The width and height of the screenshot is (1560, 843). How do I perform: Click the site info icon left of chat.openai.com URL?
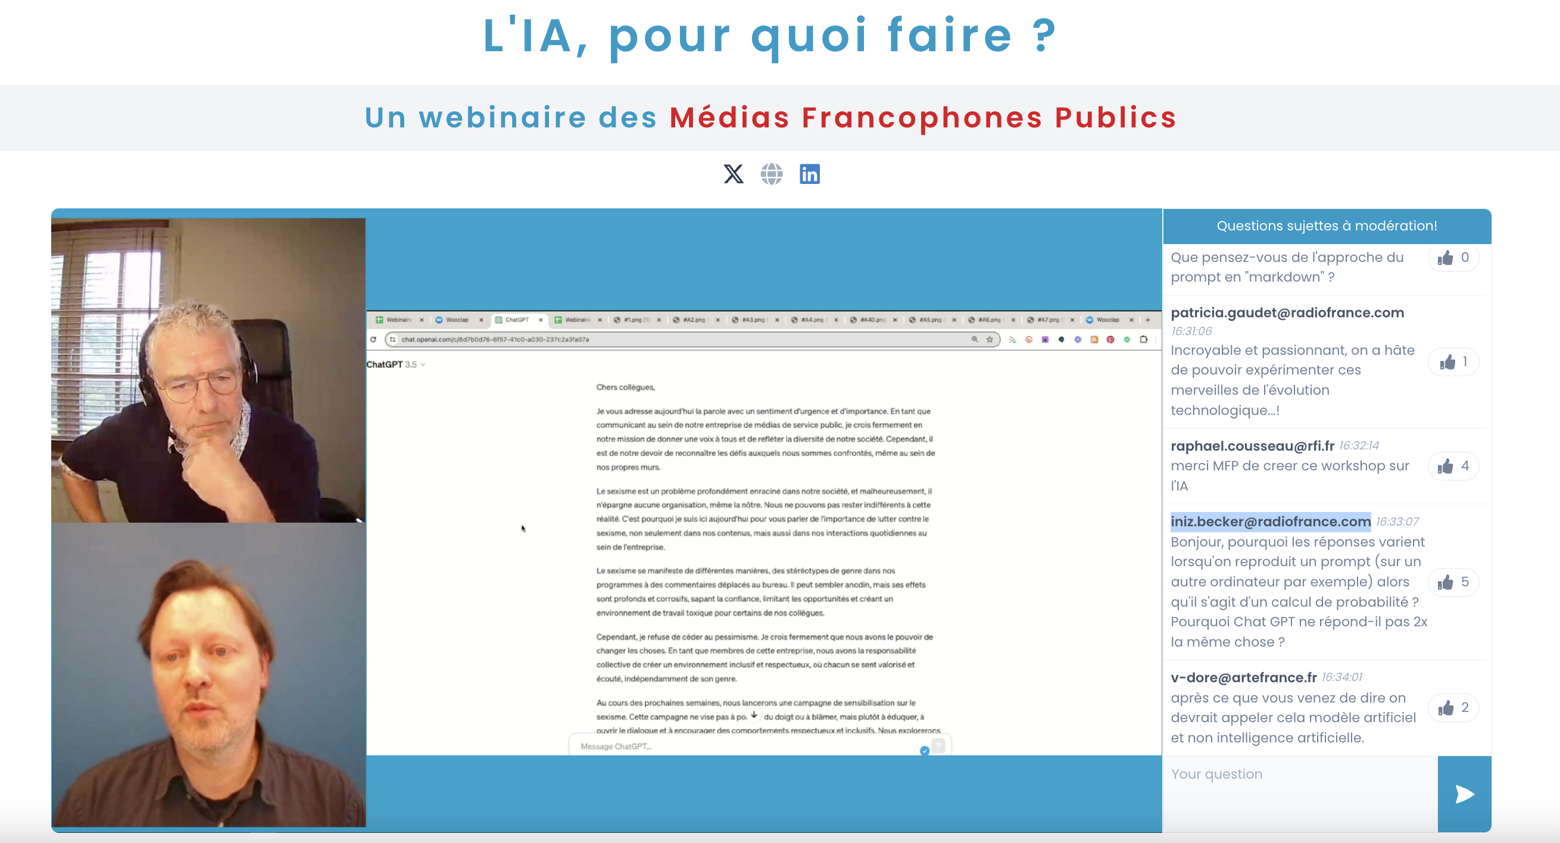click(393, 340)
